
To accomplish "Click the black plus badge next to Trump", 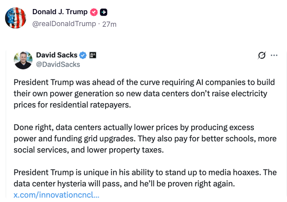I will [104, 12].
